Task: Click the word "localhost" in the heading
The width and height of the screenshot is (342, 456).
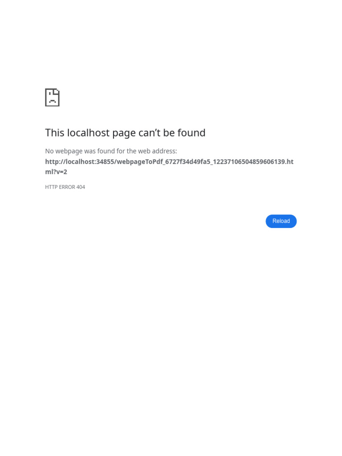Action: [x=89, y=133]
